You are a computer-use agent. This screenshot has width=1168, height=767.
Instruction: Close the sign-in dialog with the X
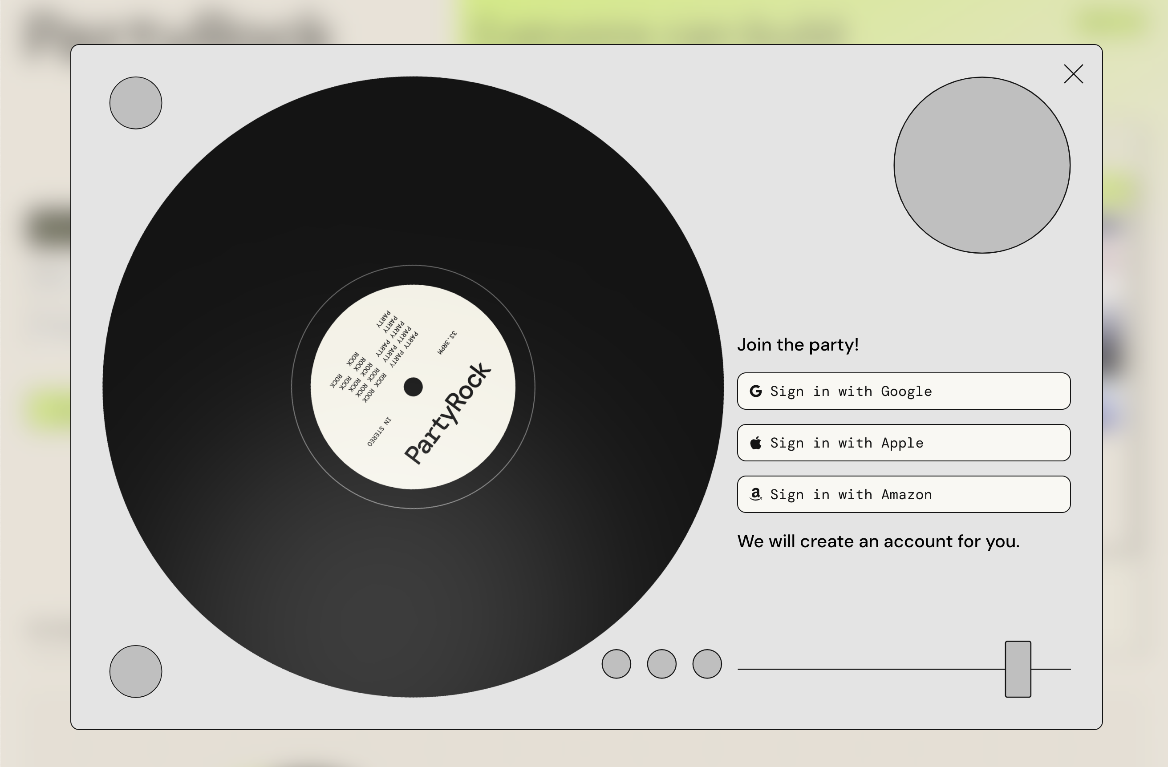(x=1073, y=74)
